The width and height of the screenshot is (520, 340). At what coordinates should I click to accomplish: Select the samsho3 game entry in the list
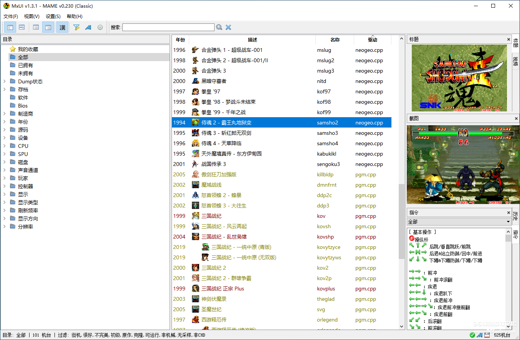coord(249,133)
